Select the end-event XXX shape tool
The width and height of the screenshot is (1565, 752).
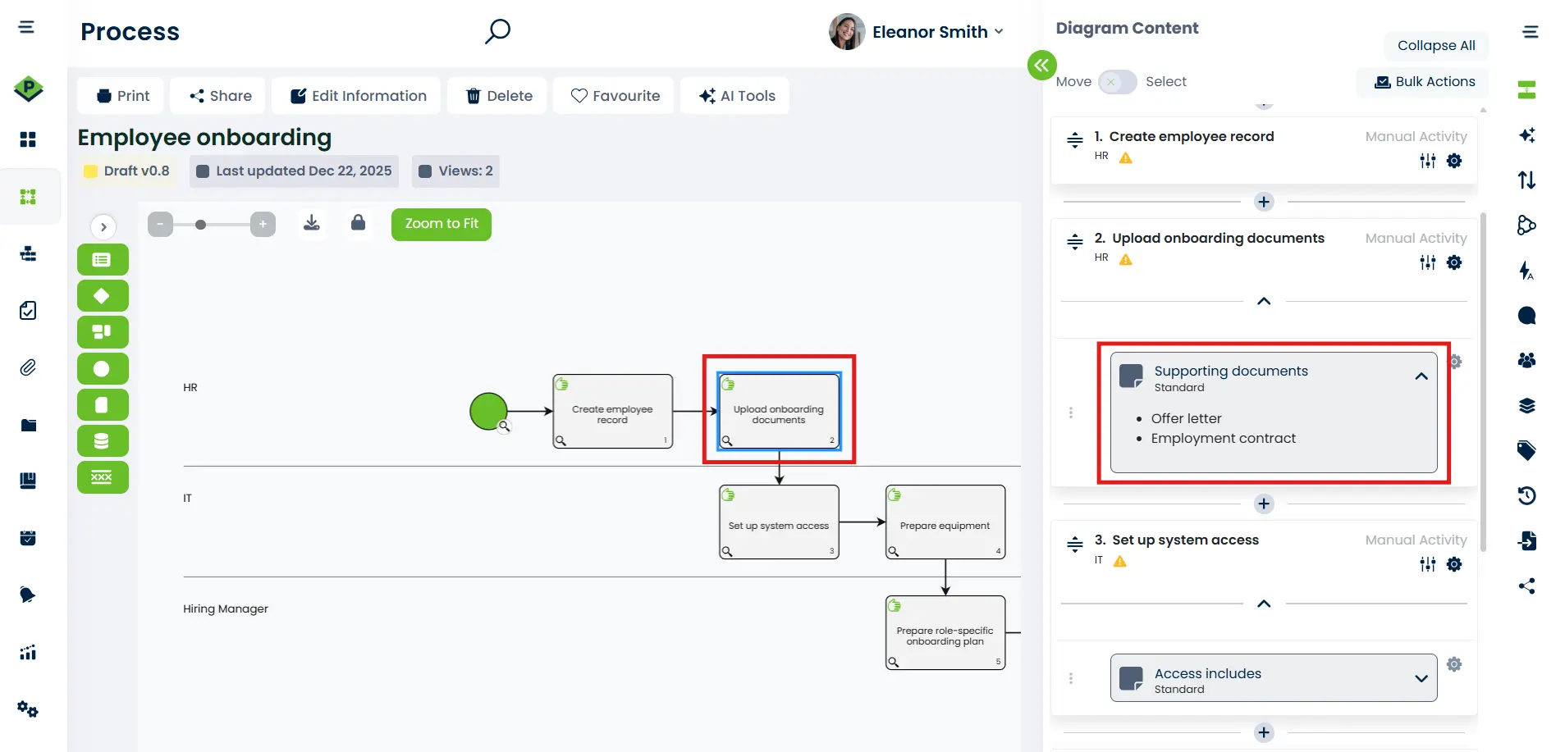[103, 476]
